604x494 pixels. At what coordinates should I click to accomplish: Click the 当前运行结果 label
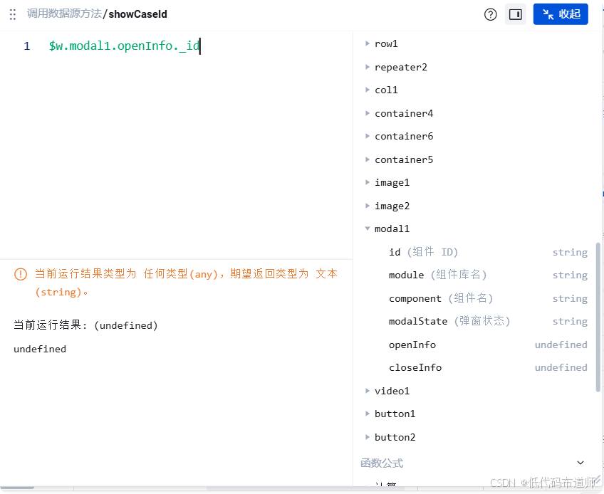coord(51,325)
